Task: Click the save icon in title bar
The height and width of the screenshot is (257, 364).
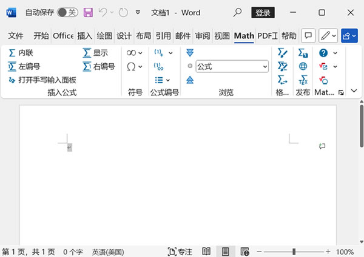Action: tap(88, 12)
